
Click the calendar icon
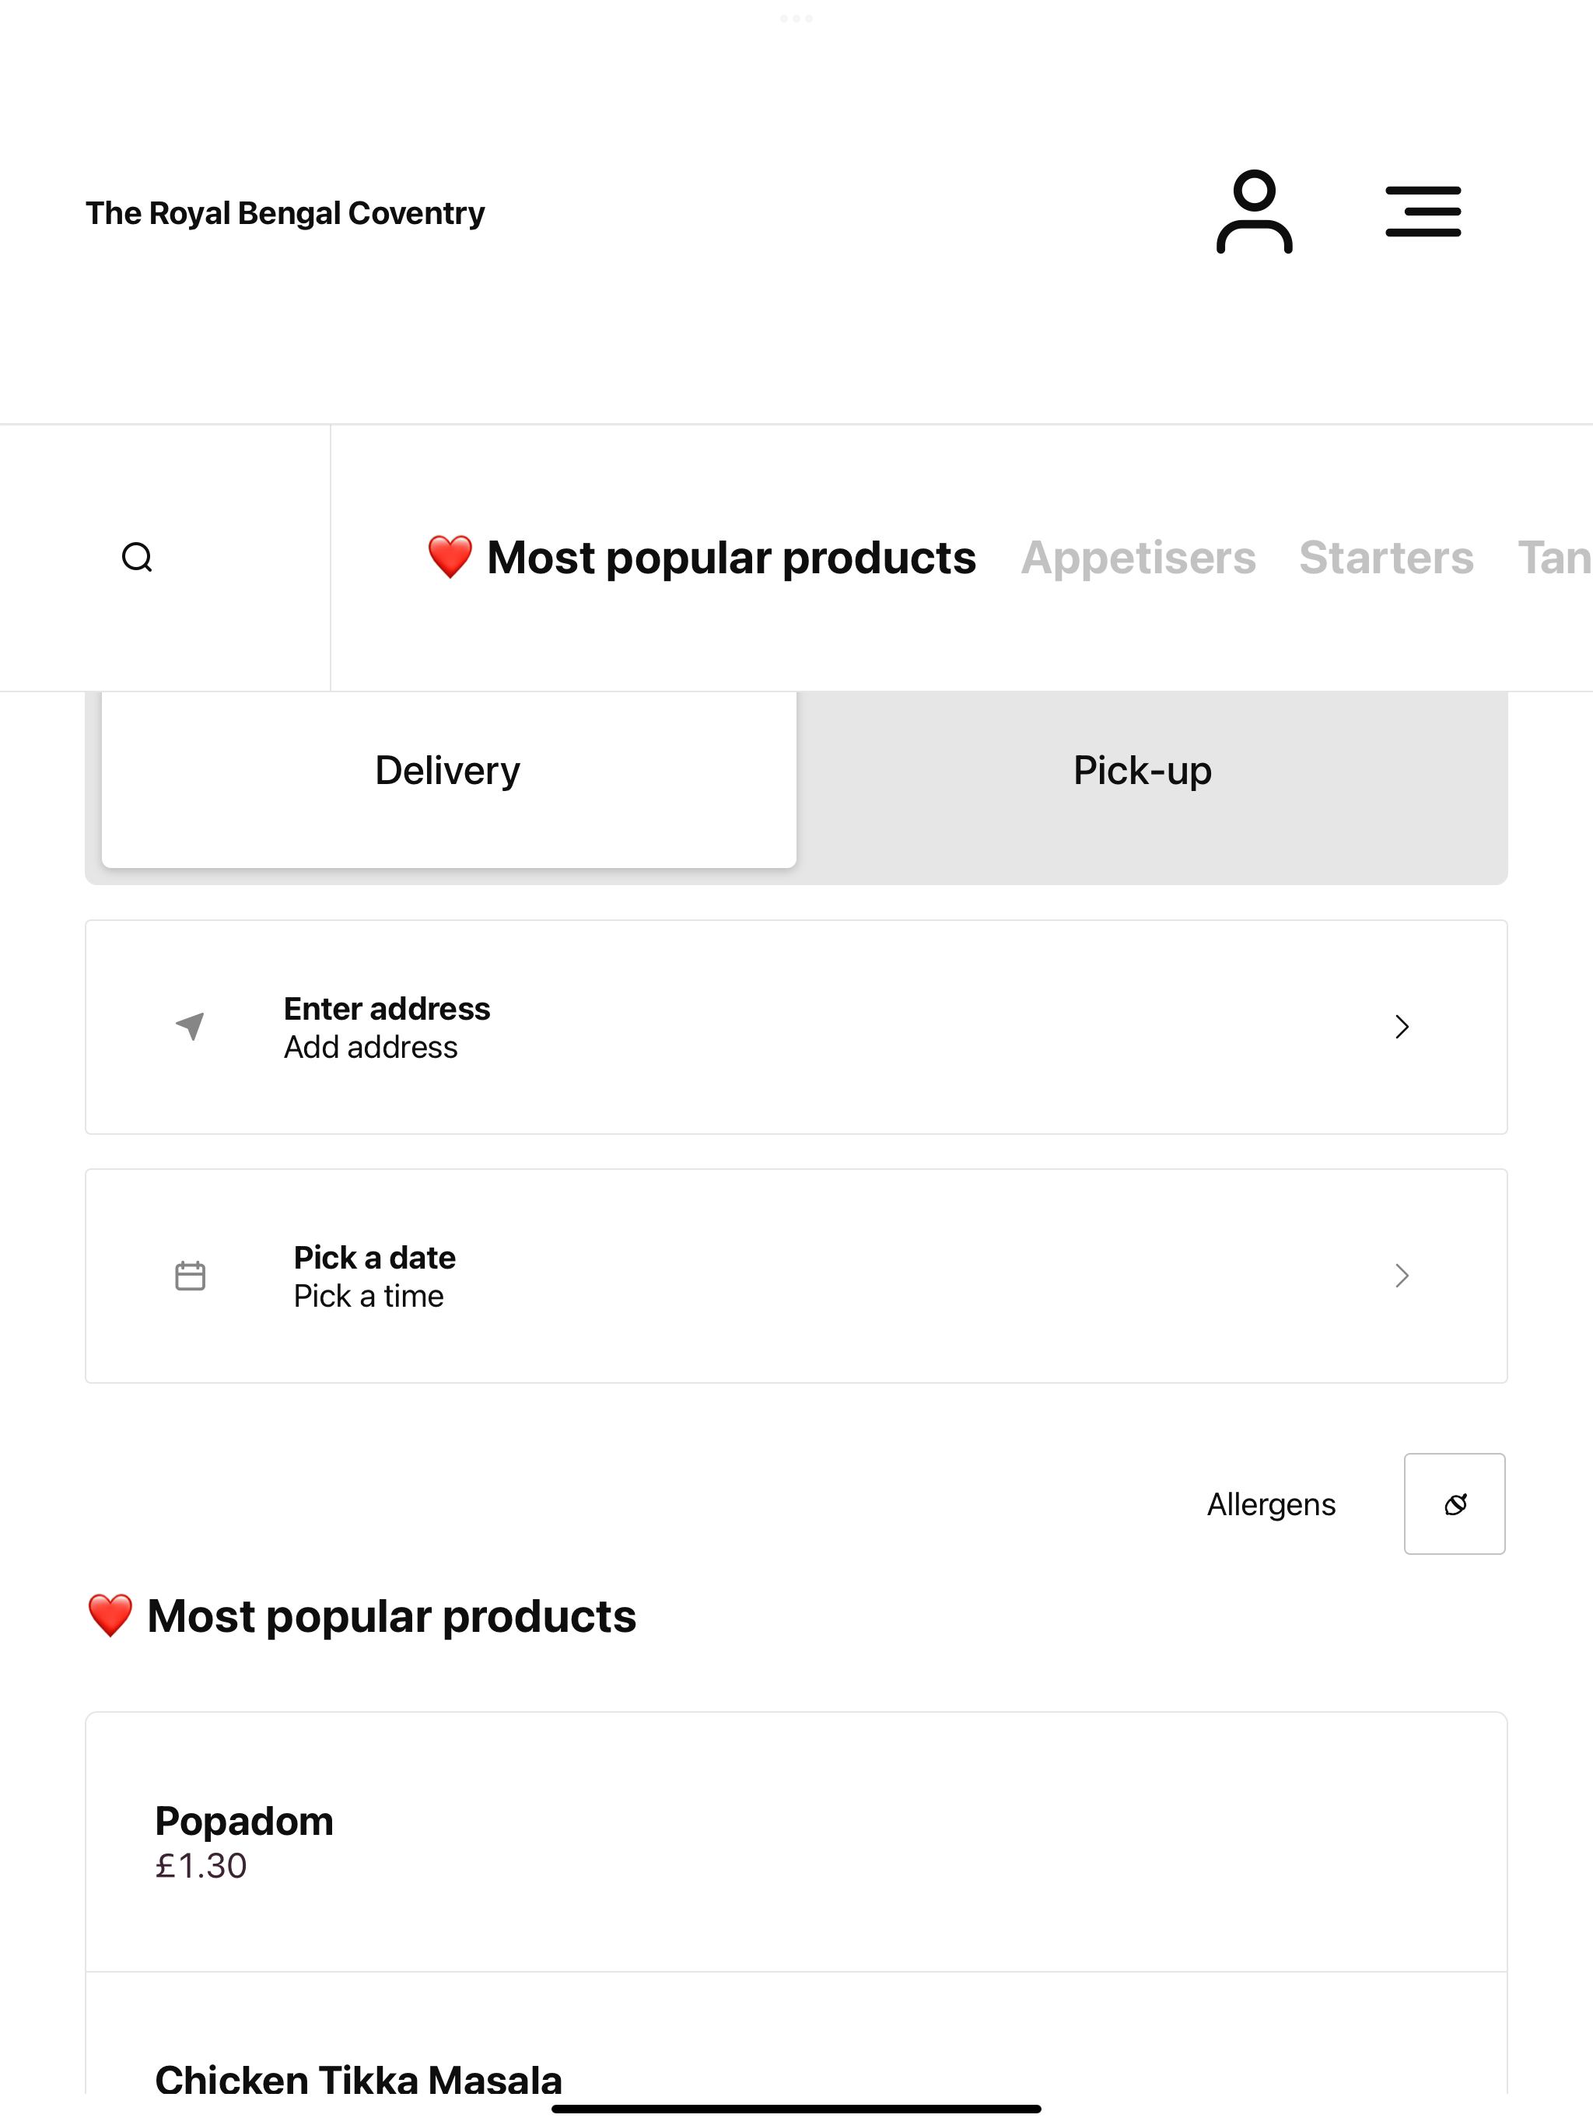click(x=191, y=1276)
